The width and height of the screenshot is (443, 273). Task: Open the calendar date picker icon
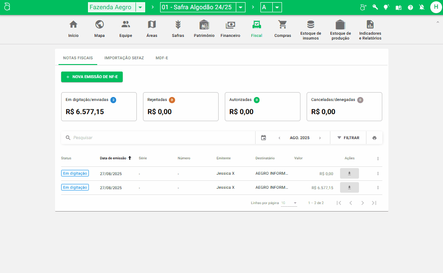pos(264,138)
